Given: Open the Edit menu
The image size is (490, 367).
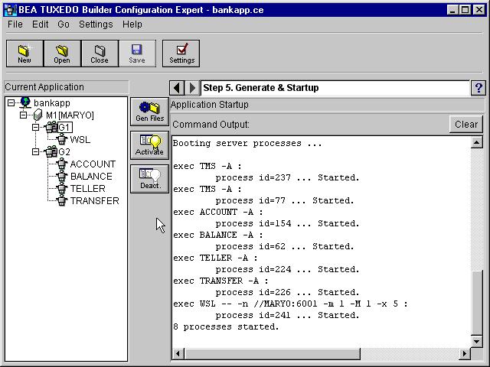Looking at the screenshot, I should pos(41,24).
